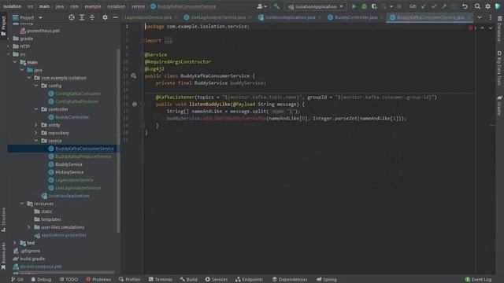Open the Dependencies tool window
Screen dimensions: 504x283
point(290,280)
